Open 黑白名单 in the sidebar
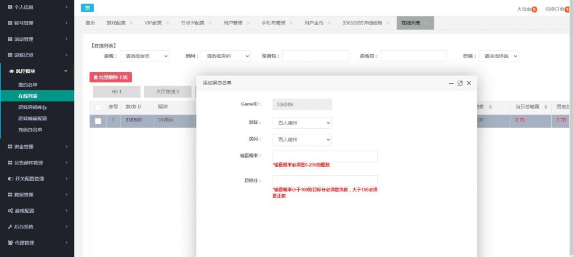Viewport: 573px width, 257px height. [28, 85]
